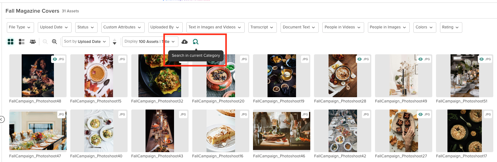Zoom out the thumbnails
Viewport: 497px width, 162px height.
pyautogui.click(x=45, y=42)
